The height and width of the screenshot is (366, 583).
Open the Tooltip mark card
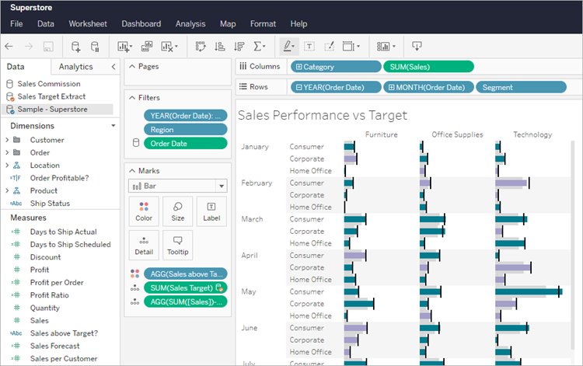point(178,246)
